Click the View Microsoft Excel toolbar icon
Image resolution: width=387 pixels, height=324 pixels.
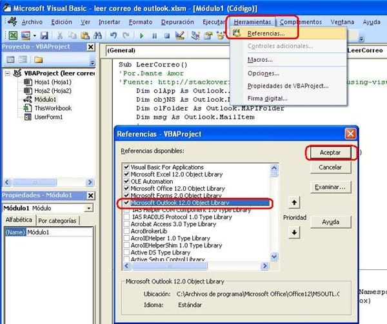tap(13, 35)
